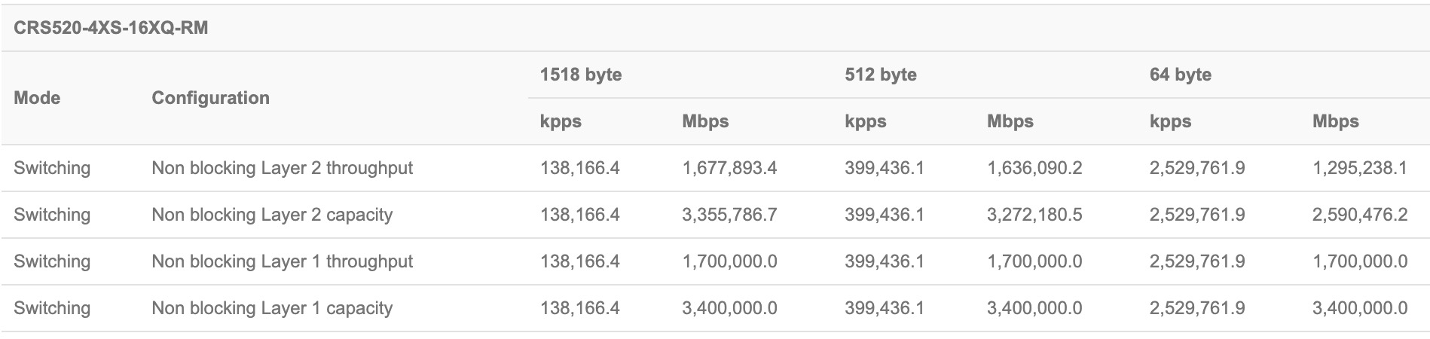Viewport: 1430px width, 339px height.
Task: Select the 3,355,786.7 Mbps value
Action: [729, 215]
